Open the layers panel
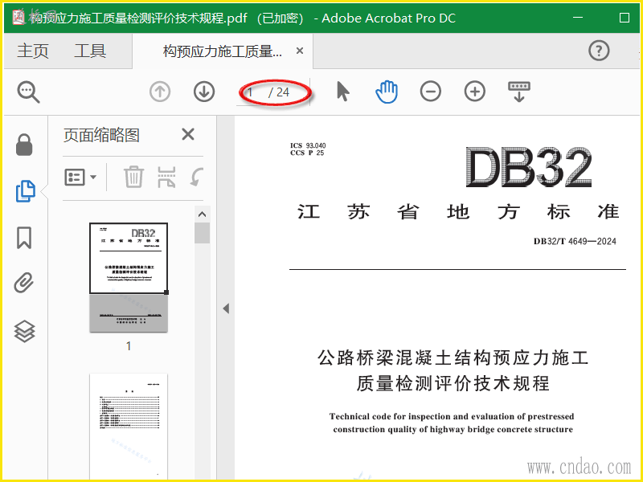The width and height of the screenshot is (643, 482). coord(25,331)
